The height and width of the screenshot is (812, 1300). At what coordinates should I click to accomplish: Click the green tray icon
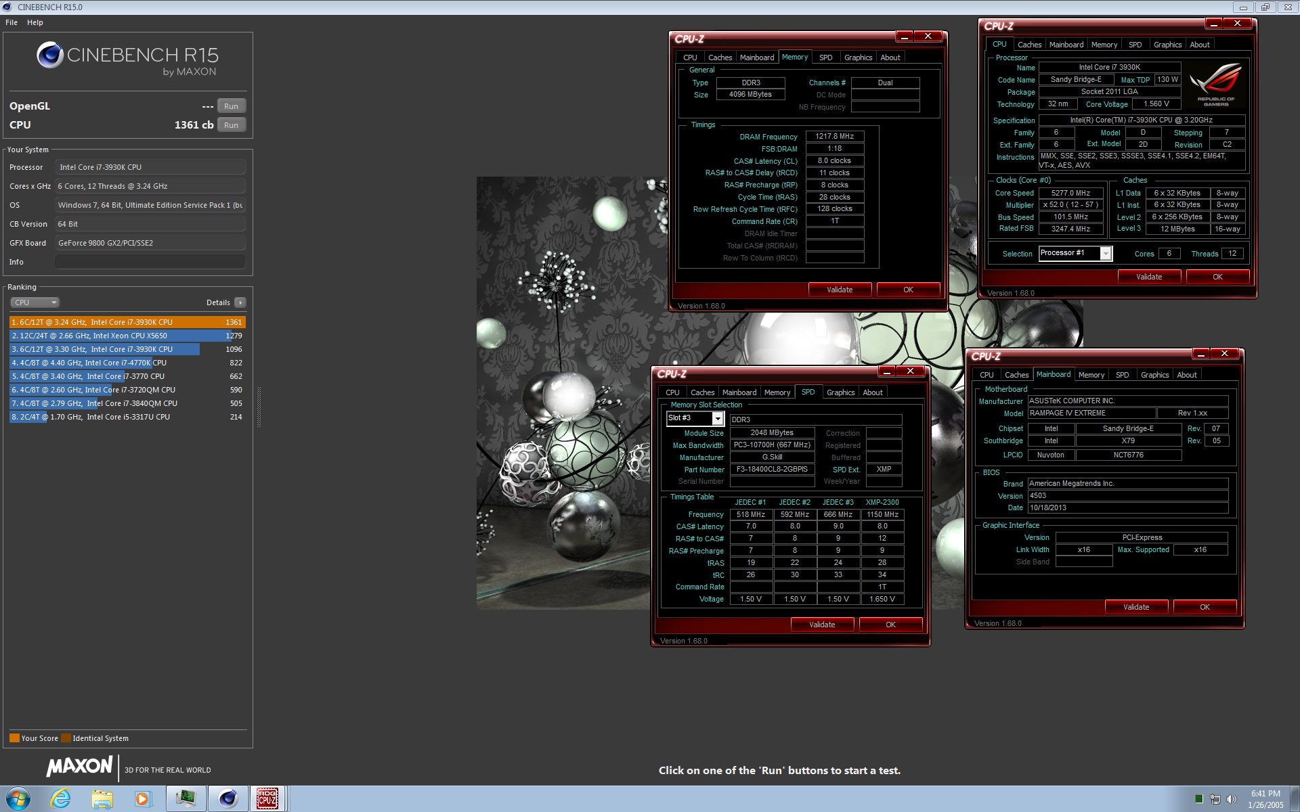1199,799
